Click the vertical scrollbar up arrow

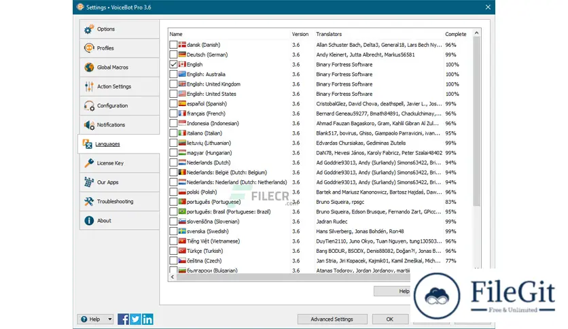click(477, 33)
